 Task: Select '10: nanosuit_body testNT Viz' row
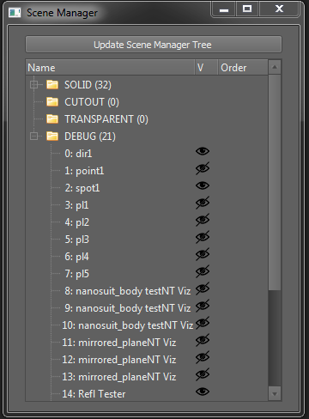click(147, 325)
